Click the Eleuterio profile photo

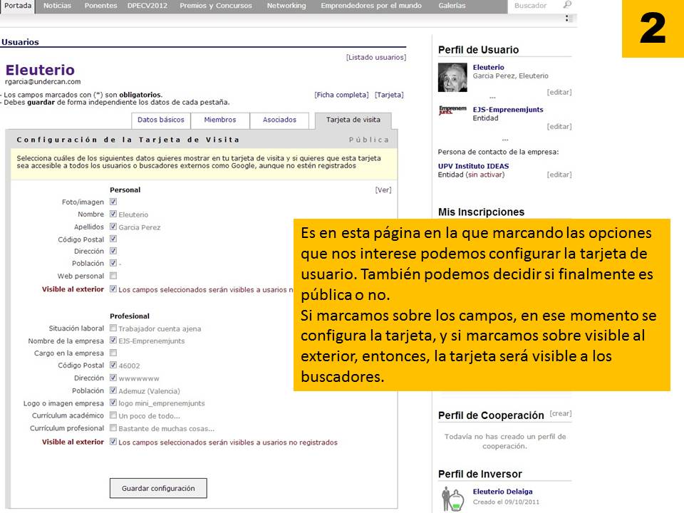[452, 77]
